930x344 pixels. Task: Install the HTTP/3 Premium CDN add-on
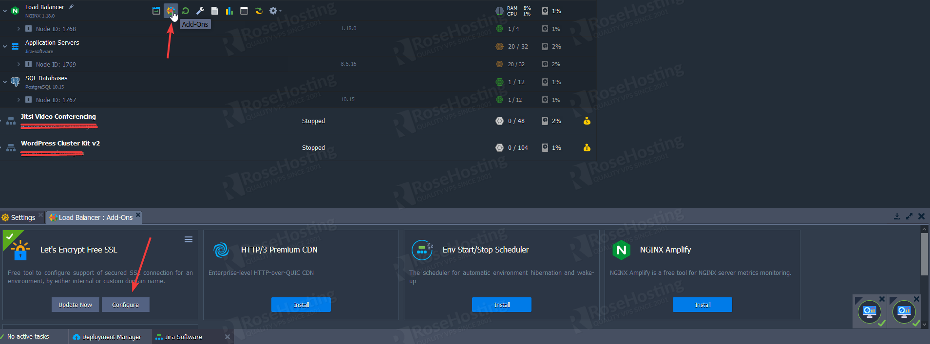[301, 305]
